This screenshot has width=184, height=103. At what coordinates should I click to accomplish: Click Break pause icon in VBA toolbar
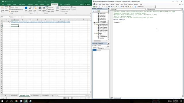coord(119,7)
